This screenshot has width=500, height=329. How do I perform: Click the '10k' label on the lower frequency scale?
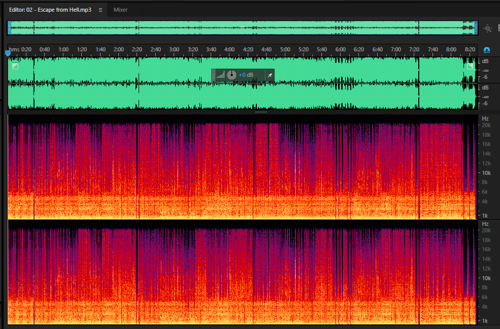(486, 278)
